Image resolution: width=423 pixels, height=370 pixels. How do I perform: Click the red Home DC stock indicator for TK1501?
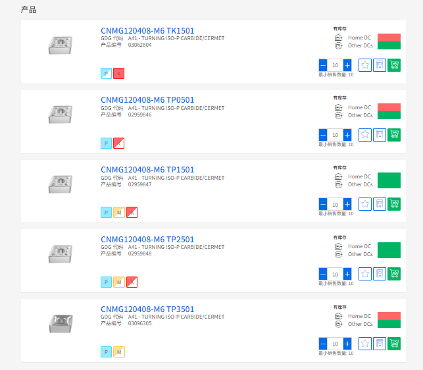tap(389, 37)
